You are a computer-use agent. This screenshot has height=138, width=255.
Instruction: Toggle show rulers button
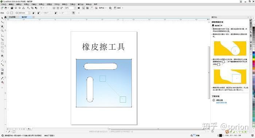click(83, 8)
